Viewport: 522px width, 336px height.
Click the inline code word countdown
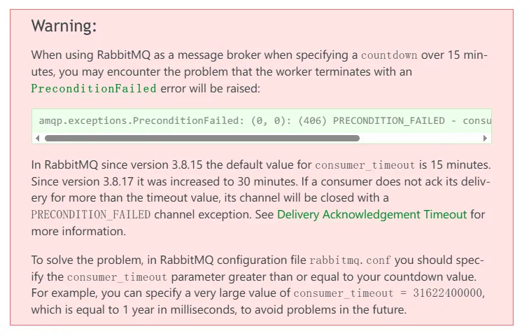(389, 55)
